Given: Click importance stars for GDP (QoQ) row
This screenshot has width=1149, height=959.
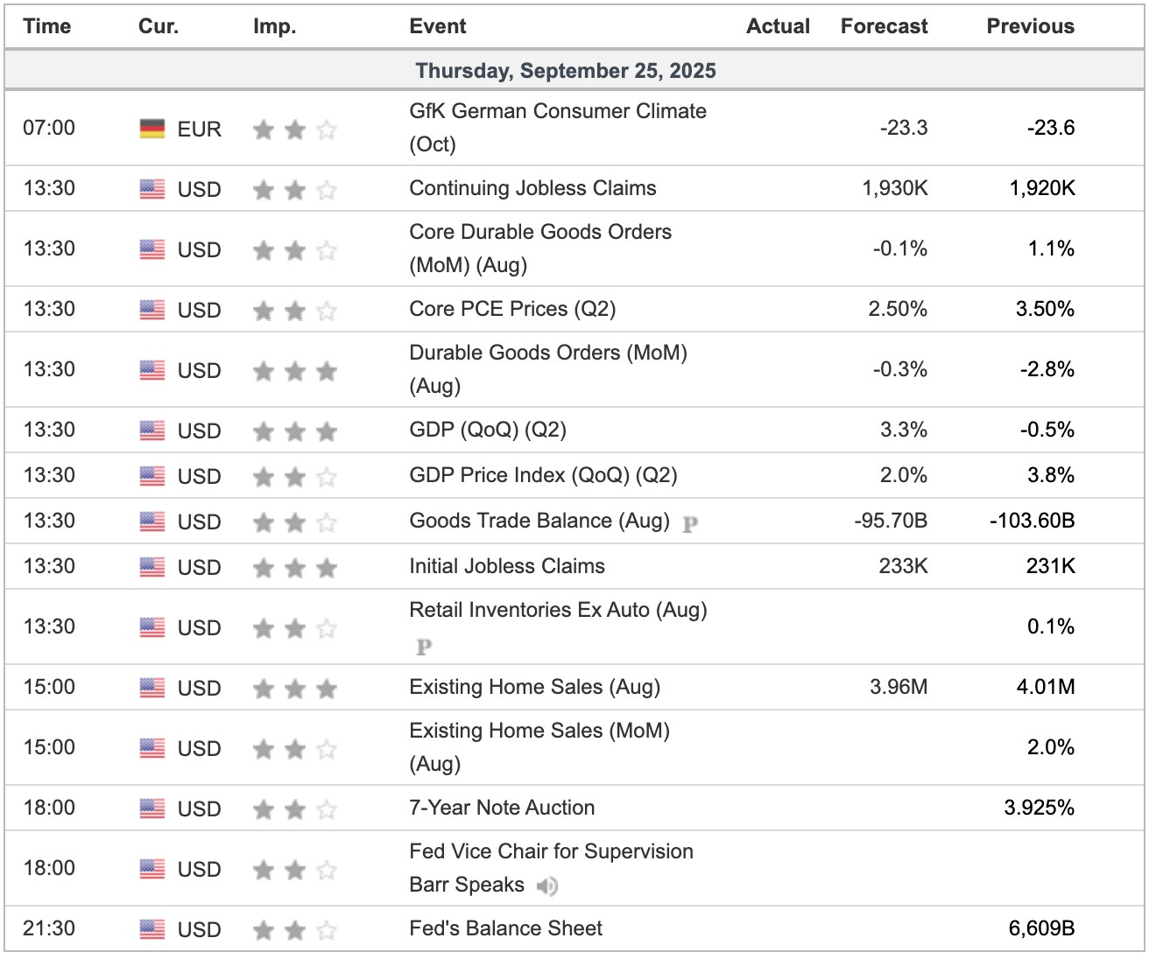Looking at the screenshot, I should click(x=295, y=431).
